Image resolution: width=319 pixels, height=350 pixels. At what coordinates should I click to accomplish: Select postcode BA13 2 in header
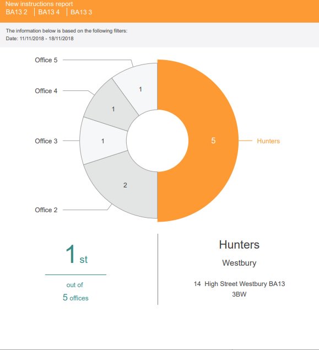[x=17, y=12]
